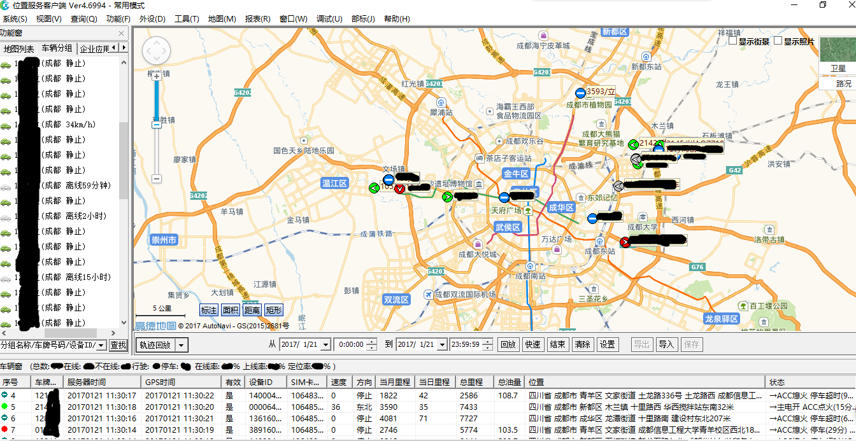Select the 车辆分组 tab

57,48
